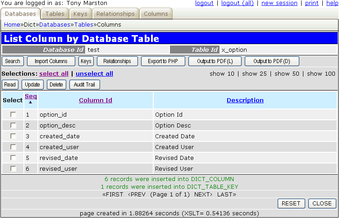Click the select all link
Image resolution: width=339 pixels, height=218 pixels.
[x=54, y=73]
